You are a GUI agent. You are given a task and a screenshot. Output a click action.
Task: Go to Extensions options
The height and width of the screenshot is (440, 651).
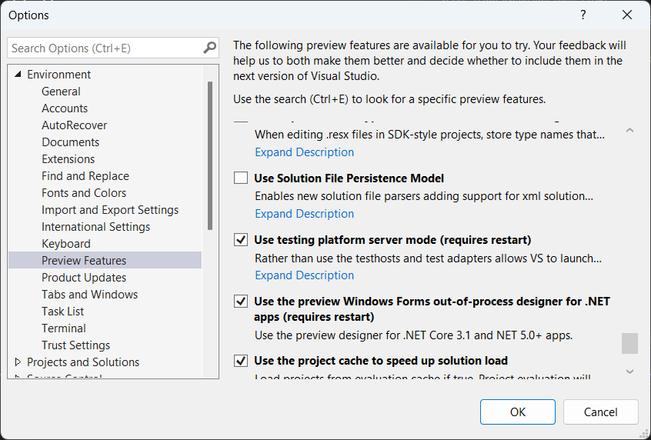click(x=68, y=159)
